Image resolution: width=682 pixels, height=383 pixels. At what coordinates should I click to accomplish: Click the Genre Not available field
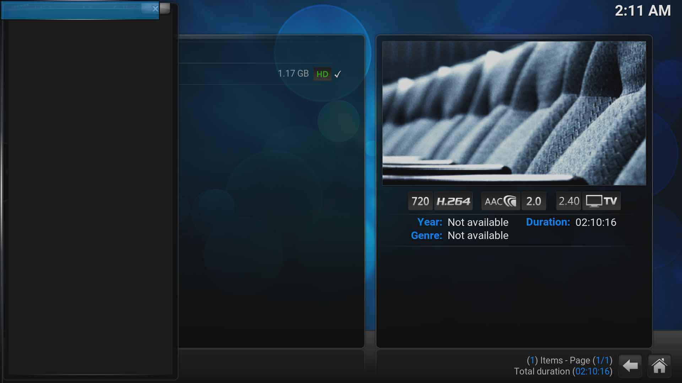coord(477,235)
